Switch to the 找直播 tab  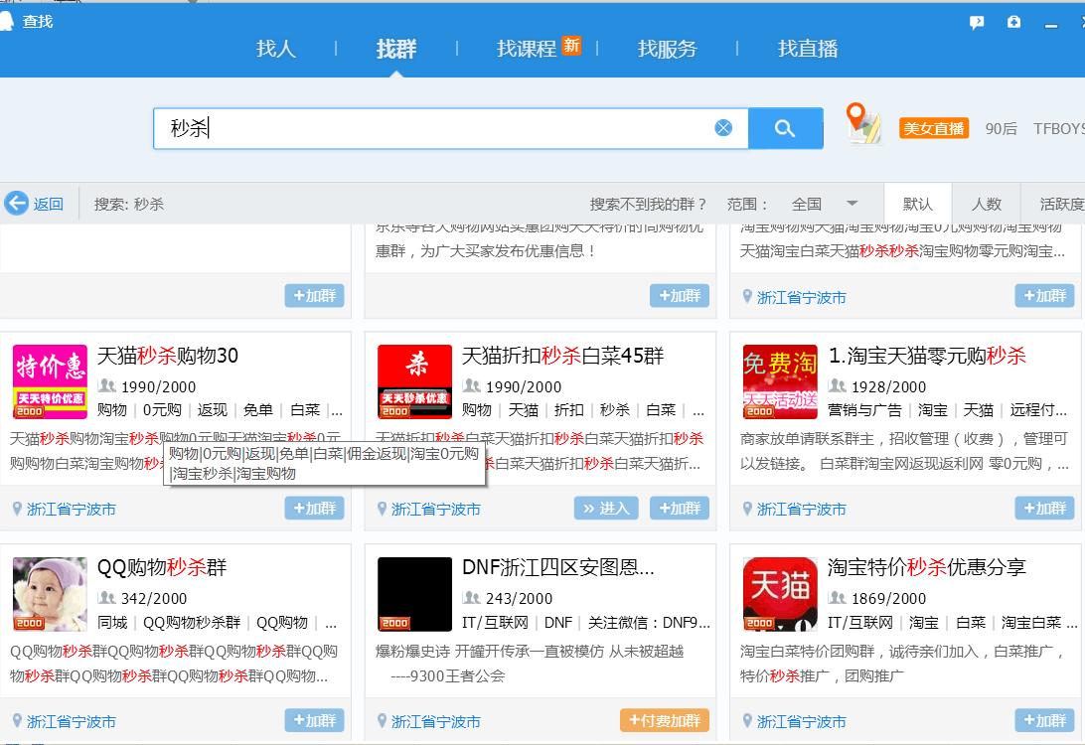[x=805, y=48]
